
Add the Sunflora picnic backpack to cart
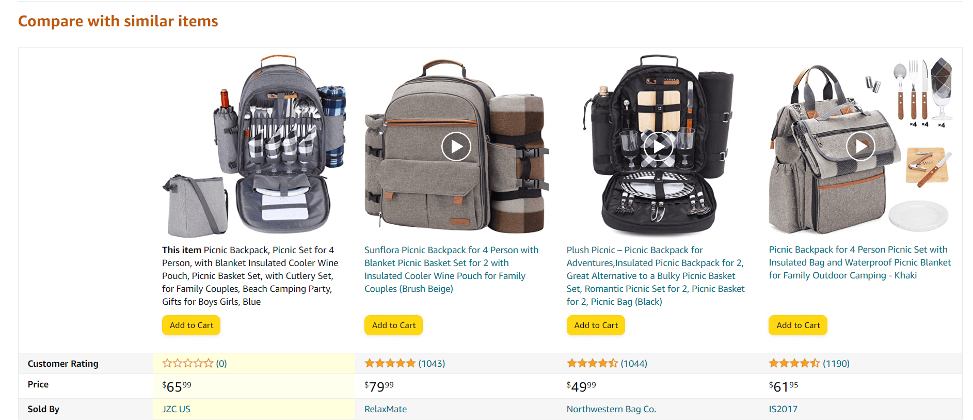tap(393, 325)
